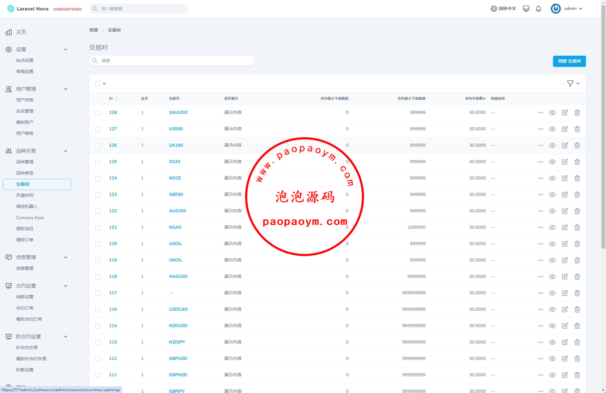This screenshot has height=393, width=606.
Task: Open the filter funnel dropdown
Action: 573,84
